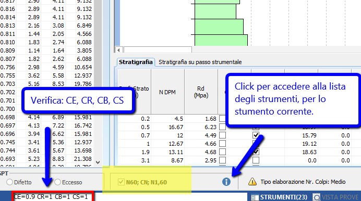The height and width of the screenshot is (201, 361).
Task: Switch to the Stratigrafia tab
Action: pos(136,62)
